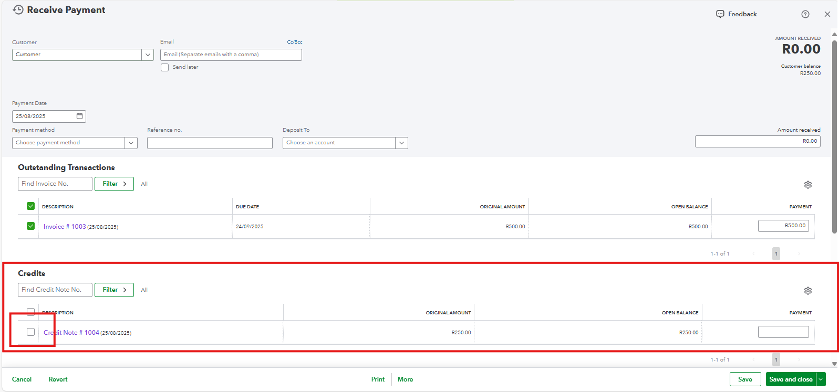This screenshot has height=392, width=839.
Task: Click the scroll up arrow
Action: (x=834, y=35)
